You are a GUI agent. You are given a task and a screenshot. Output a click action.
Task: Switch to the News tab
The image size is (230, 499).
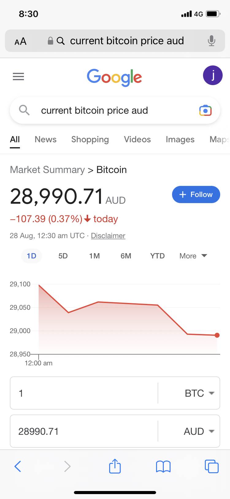click(45, 139)
